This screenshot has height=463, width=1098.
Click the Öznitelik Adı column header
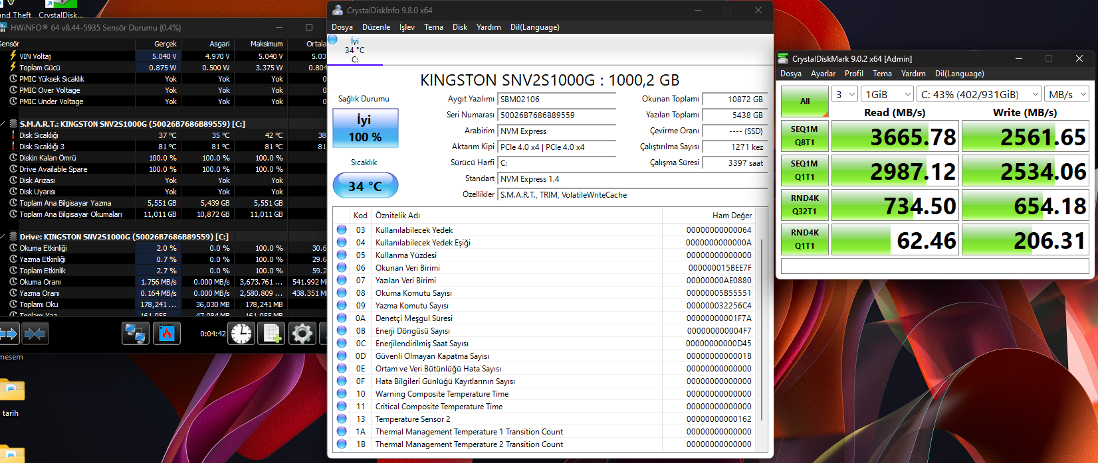tap(517, 215)
